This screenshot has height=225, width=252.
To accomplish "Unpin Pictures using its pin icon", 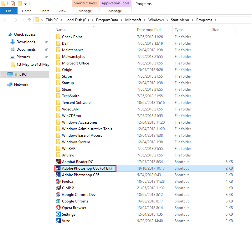I will [46, 57].
